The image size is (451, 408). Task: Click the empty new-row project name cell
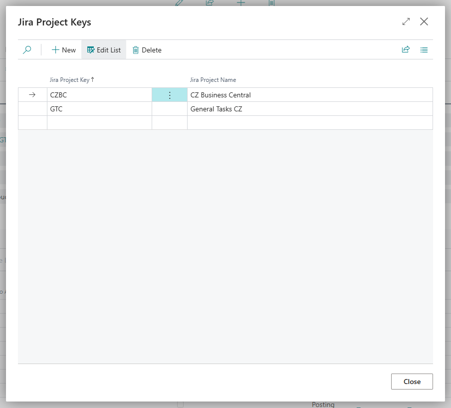tap(309, 123)
